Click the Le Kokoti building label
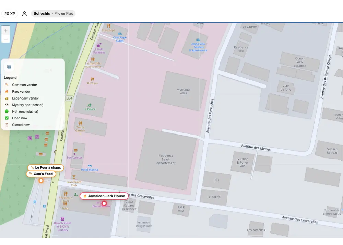Viewport: 343px width, 245px height. click(214, 197)
